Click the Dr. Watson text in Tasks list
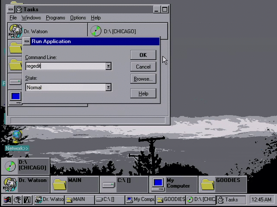This screenshot has height=207, width=277. click(35, 31)
